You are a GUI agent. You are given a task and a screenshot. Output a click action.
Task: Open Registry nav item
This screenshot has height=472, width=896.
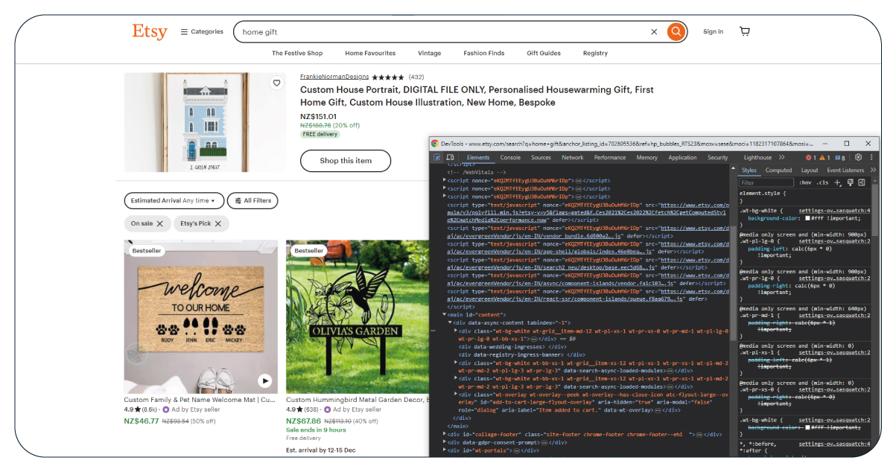tap(595, 54)
